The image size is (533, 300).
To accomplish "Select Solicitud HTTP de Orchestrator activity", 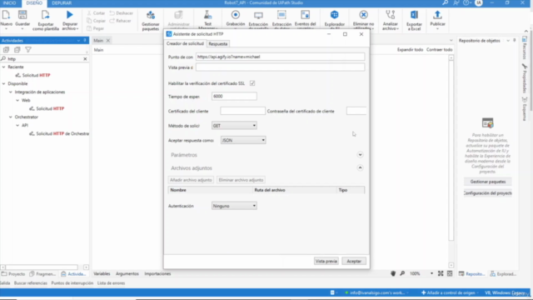I will pos(59,133).
